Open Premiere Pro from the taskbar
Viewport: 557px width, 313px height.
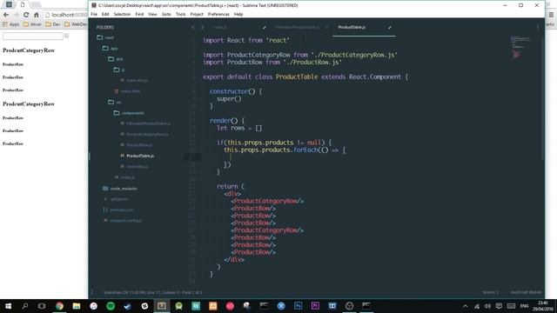point(315,306)
